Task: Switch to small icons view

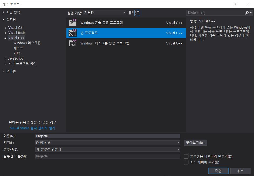Action: click(x=131, y=13)
